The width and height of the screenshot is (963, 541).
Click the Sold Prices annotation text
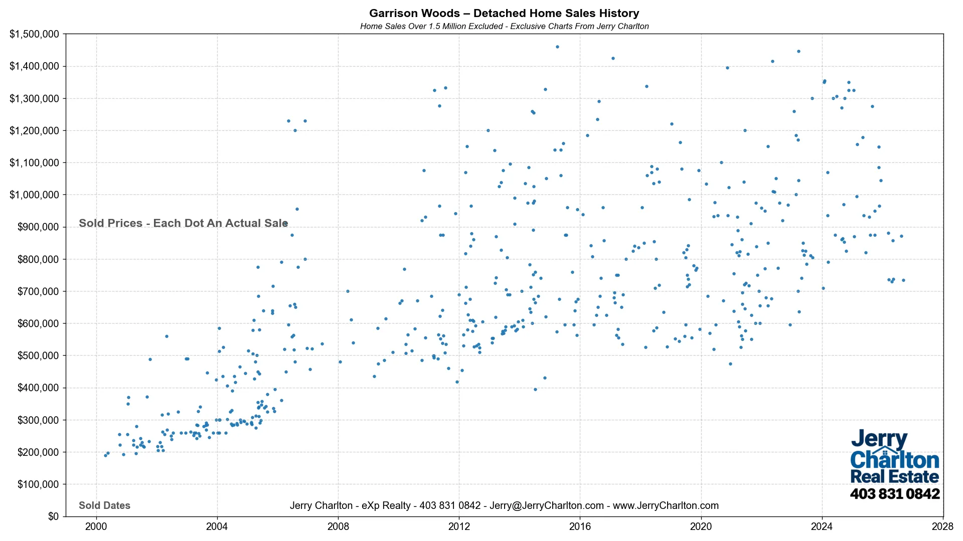click(184, 223)
